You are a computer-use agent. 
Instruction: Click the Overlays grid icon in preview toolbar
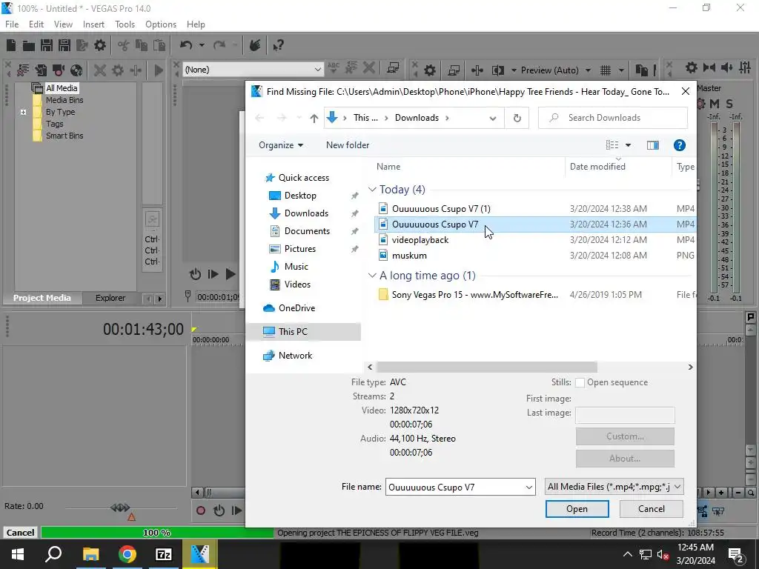tap(606, 70)
